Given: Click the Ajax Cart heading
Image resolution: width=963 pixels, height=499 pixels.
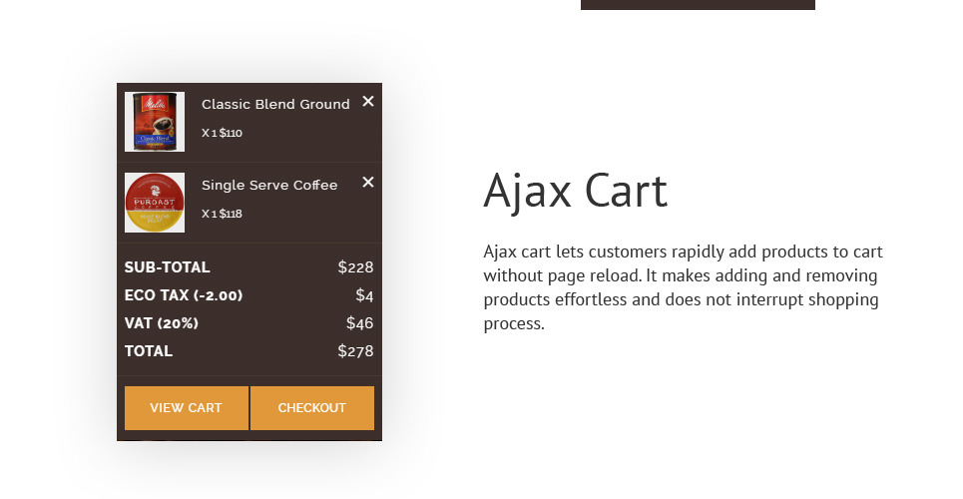Looking at the screenshot, I should (575, 191).
